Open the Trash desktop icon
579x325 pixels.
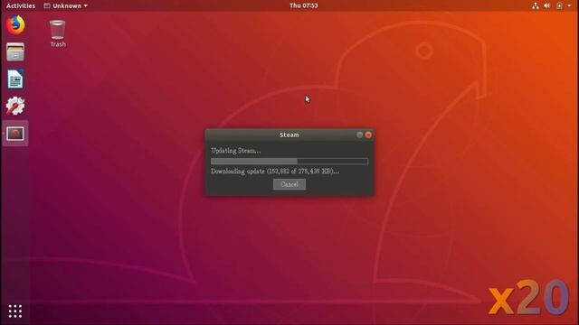(x=58, y=34)
